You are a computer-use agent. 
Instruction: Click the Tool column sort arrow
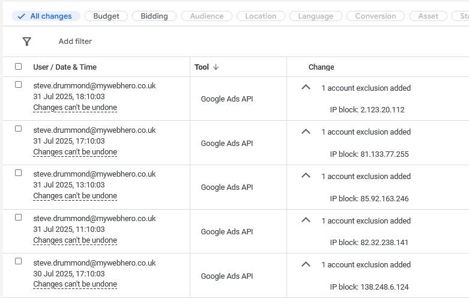point(216,67)
